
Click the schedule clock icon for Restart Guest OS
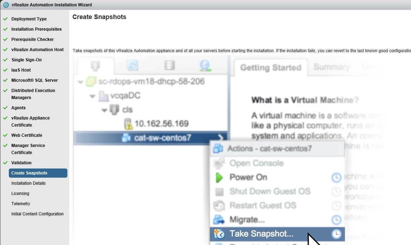pyautogui.click(x=336, y=206)
